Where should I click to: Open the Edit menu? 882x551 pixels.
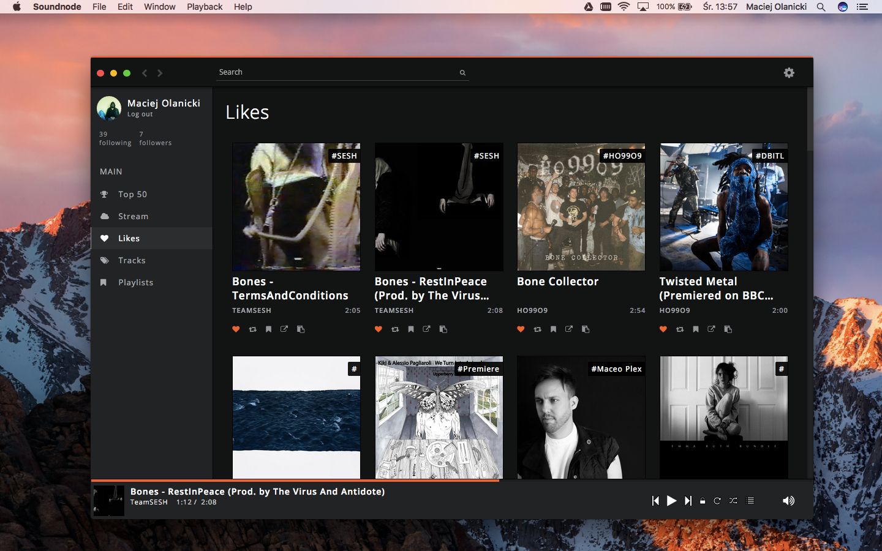[x=125, y=7]
